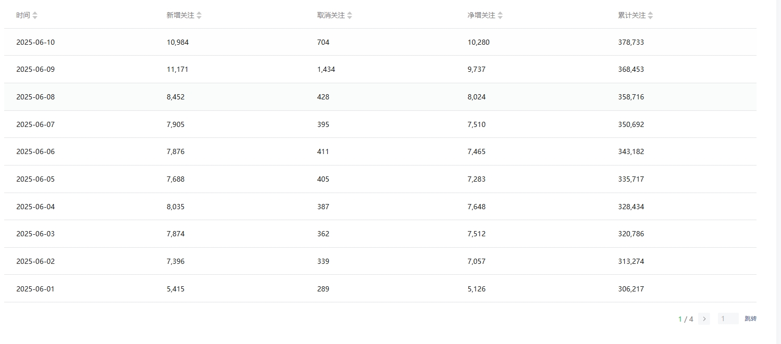Viewport: 781px width, 344px height.
Task: Click the 跳转 jump link
Action: [x=750, y=319]
